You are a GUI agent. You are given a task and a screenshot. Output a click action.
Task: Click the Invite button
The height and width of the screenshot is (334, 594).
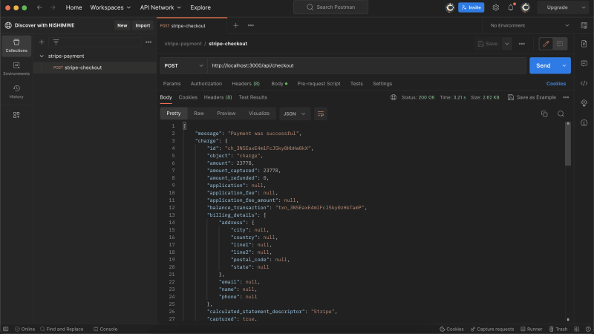click(x=471, y=7)
